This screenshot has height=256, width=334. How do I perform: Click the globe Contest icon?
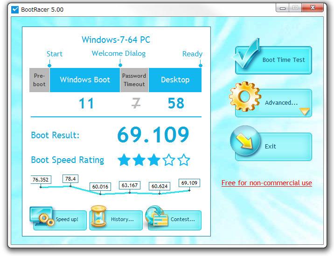(157, 216)
